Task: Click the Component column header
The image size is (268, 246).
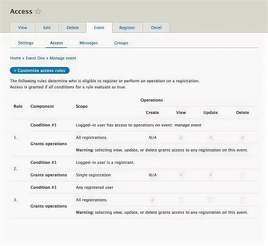Action: pos(42,106)
